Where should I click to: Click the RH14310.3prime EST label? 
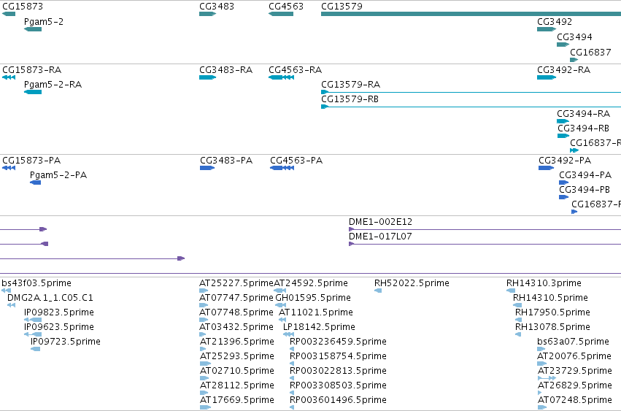pyautogui.click(x=544, y=283)
